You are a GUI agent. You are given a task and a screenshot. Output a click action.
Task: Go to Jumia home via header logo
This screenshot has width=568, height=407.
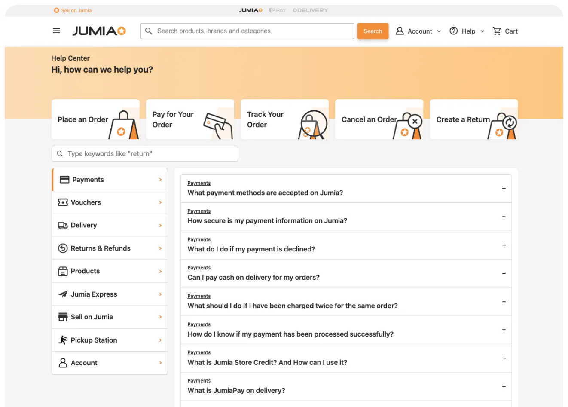pos(99,31)
